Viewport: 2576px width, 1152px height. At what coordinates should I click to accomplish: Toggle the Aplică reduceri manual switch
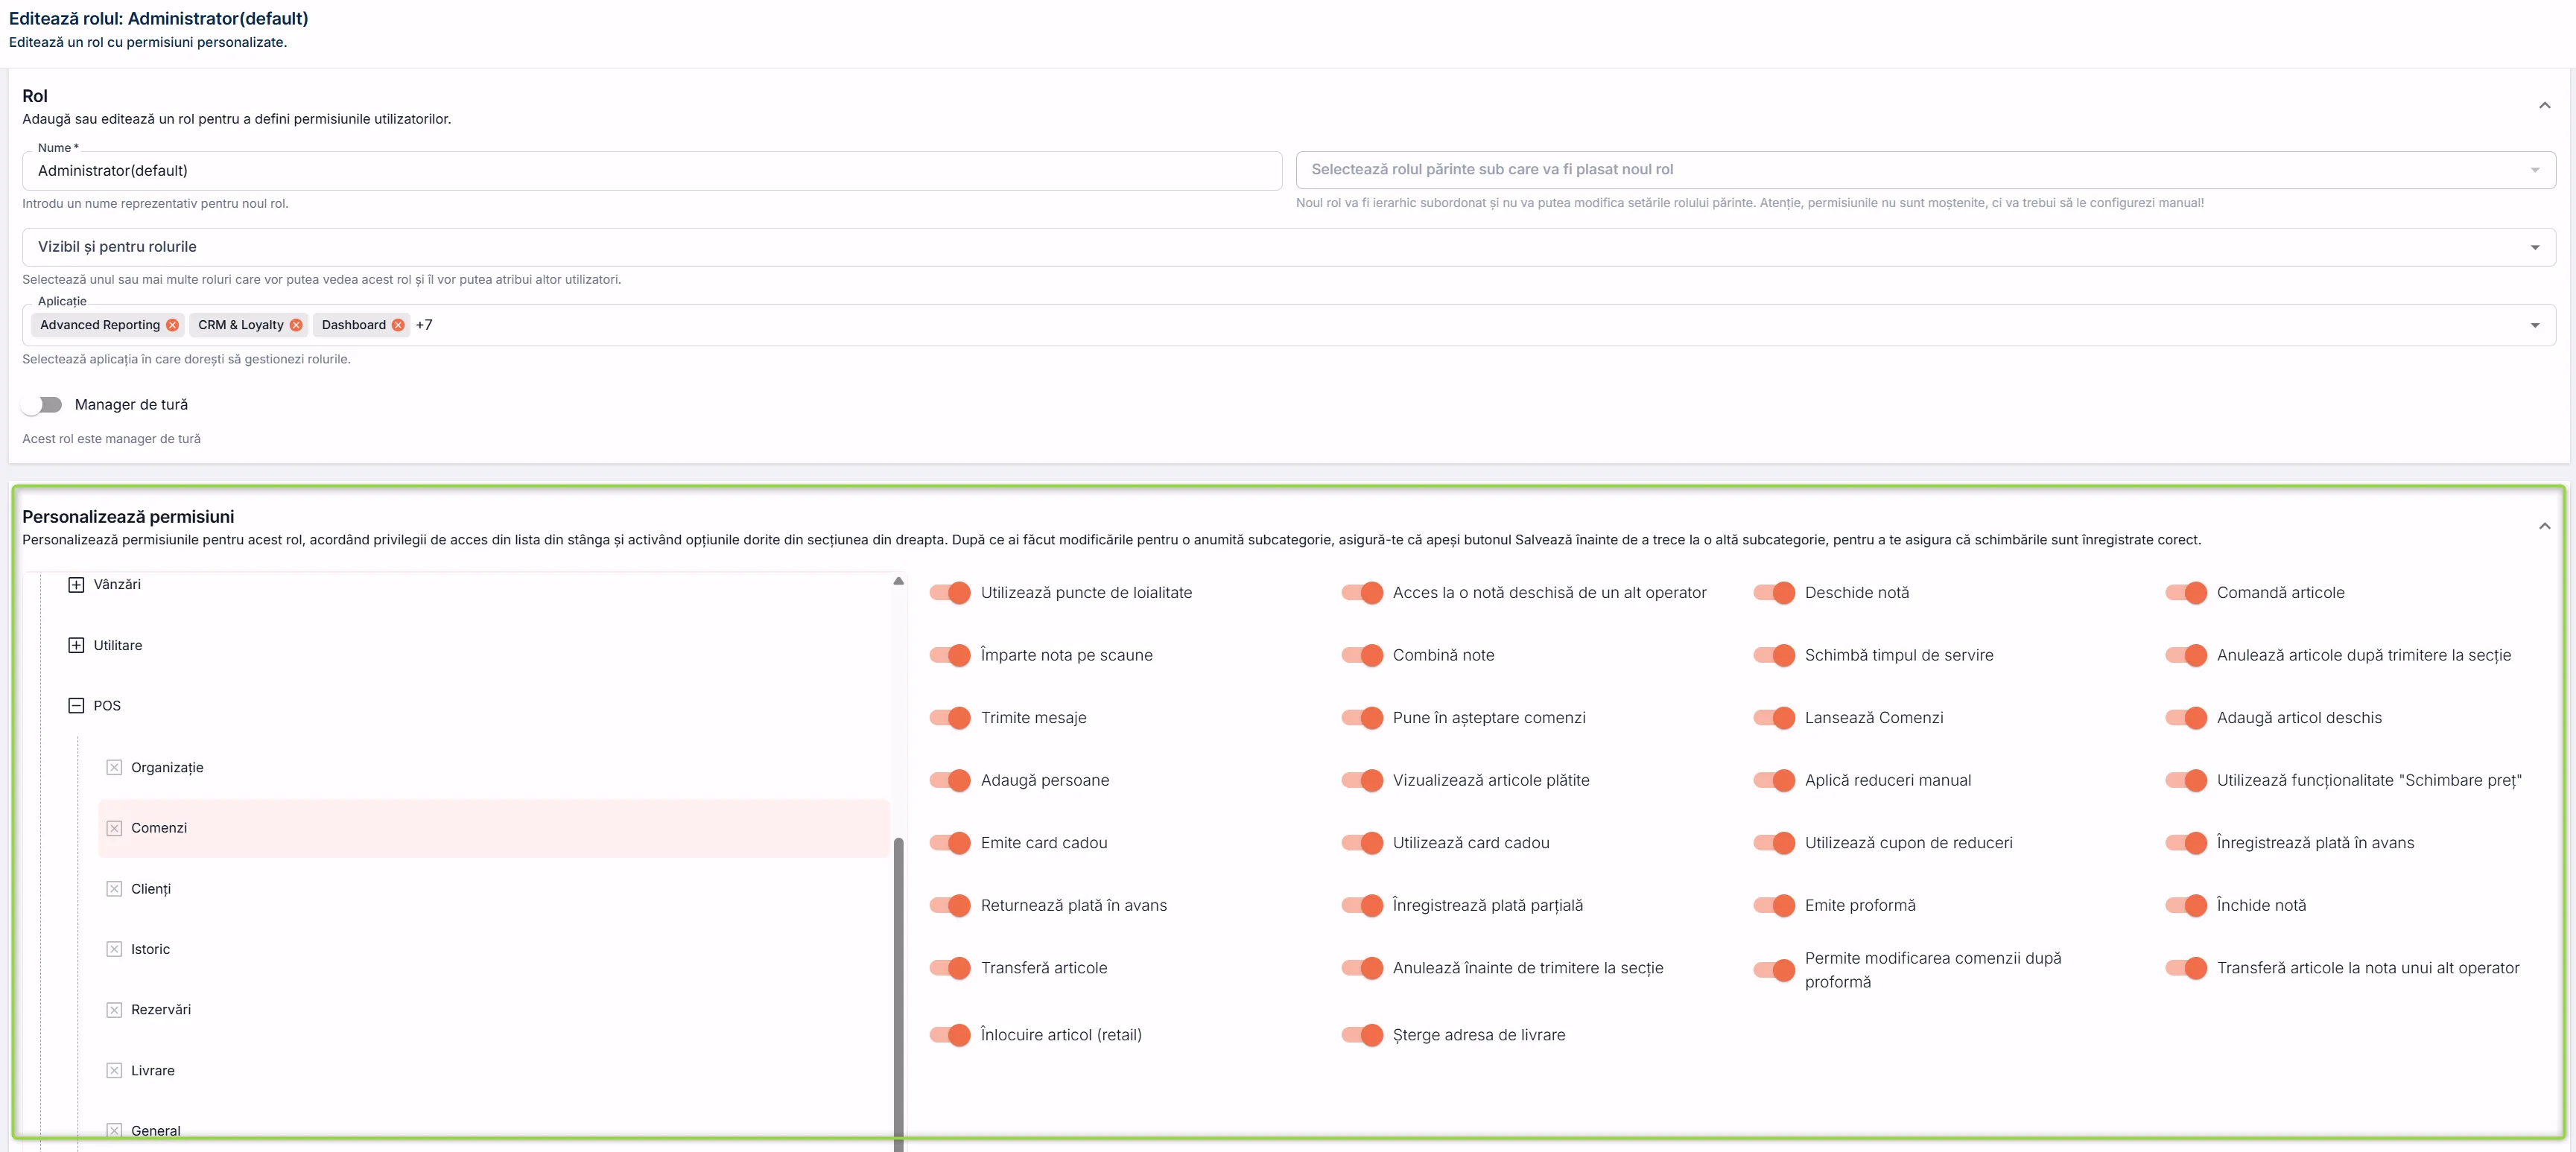click(x=1774, y=780)
